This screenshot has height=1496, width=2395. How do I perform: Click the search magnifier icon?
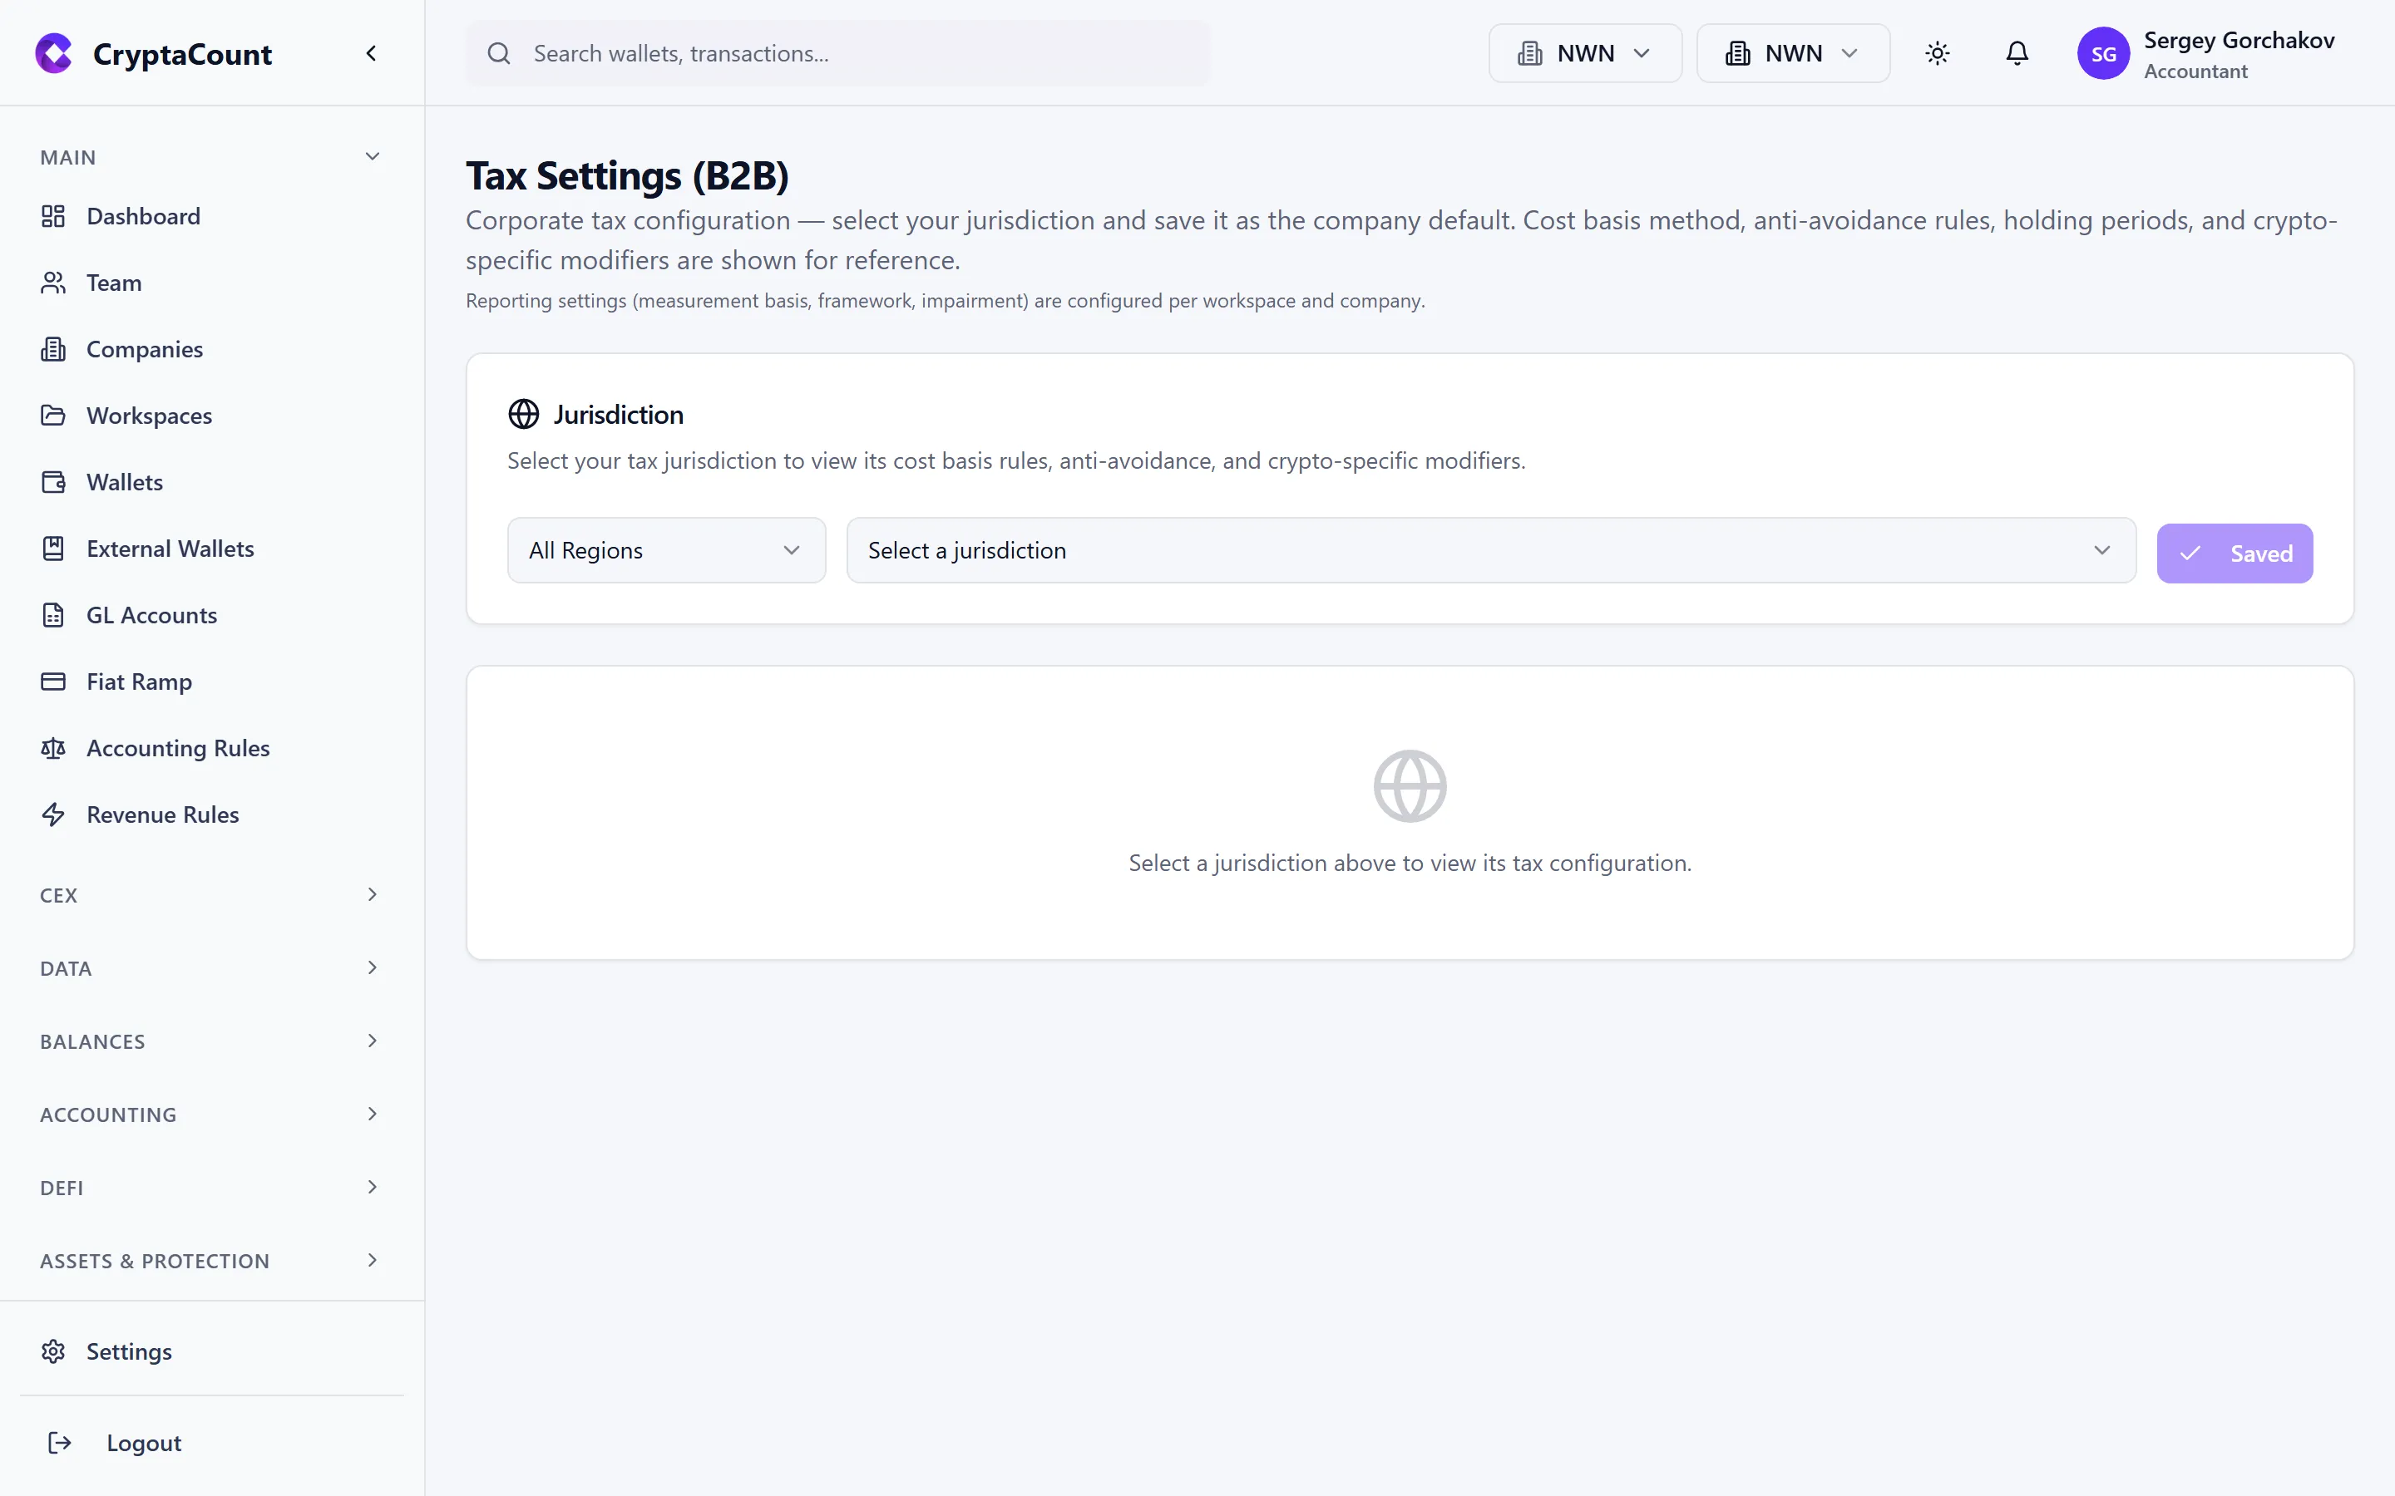[500, 52]
